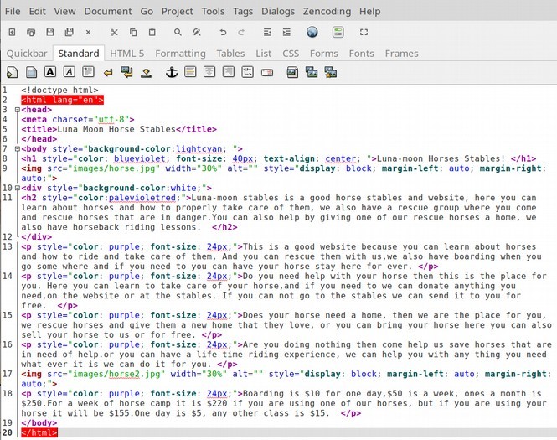Apply italic using the italic A icon
Screen dimensions: 557x440
(x=69, y=73)
